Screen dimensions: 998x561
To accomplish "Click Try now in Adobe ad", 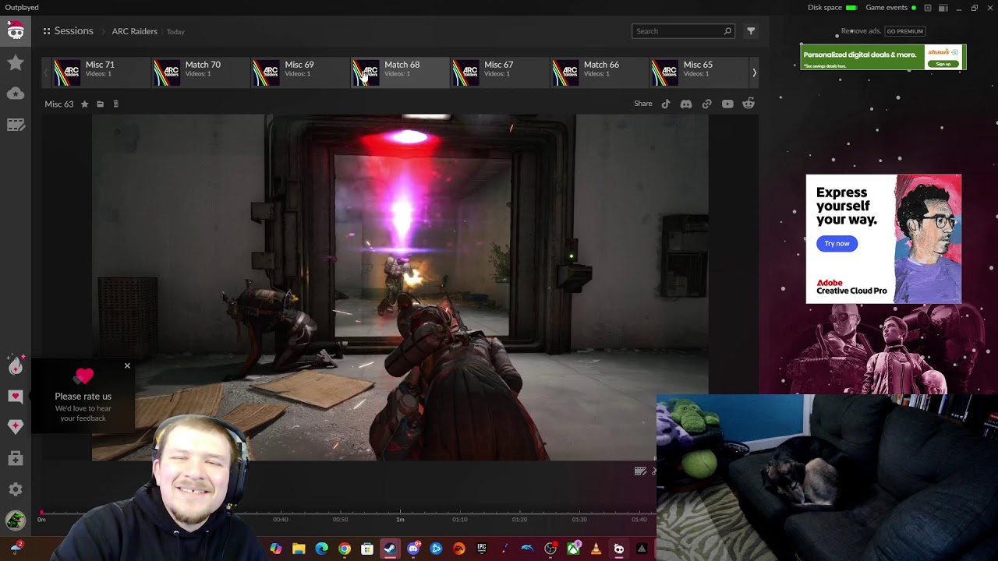I will 837,244.
